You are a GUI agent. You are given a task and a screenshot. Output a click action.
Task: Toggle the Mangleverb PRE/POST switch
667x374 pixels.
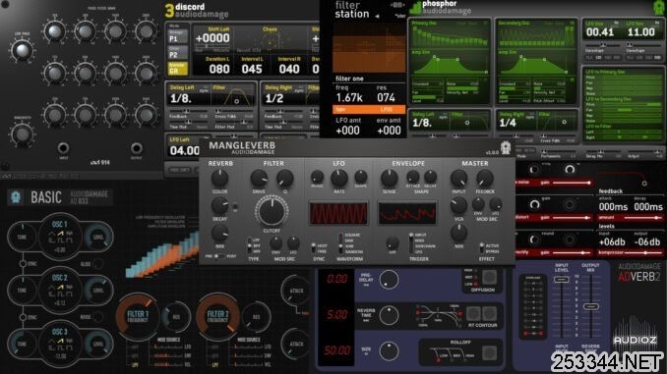click(x=219, y=256)
